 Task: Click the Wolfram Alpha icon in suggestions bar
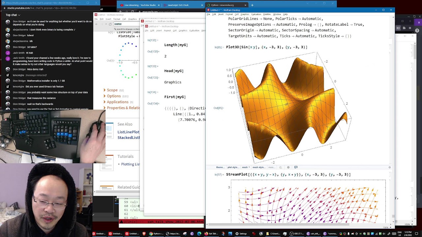[281, 167]
